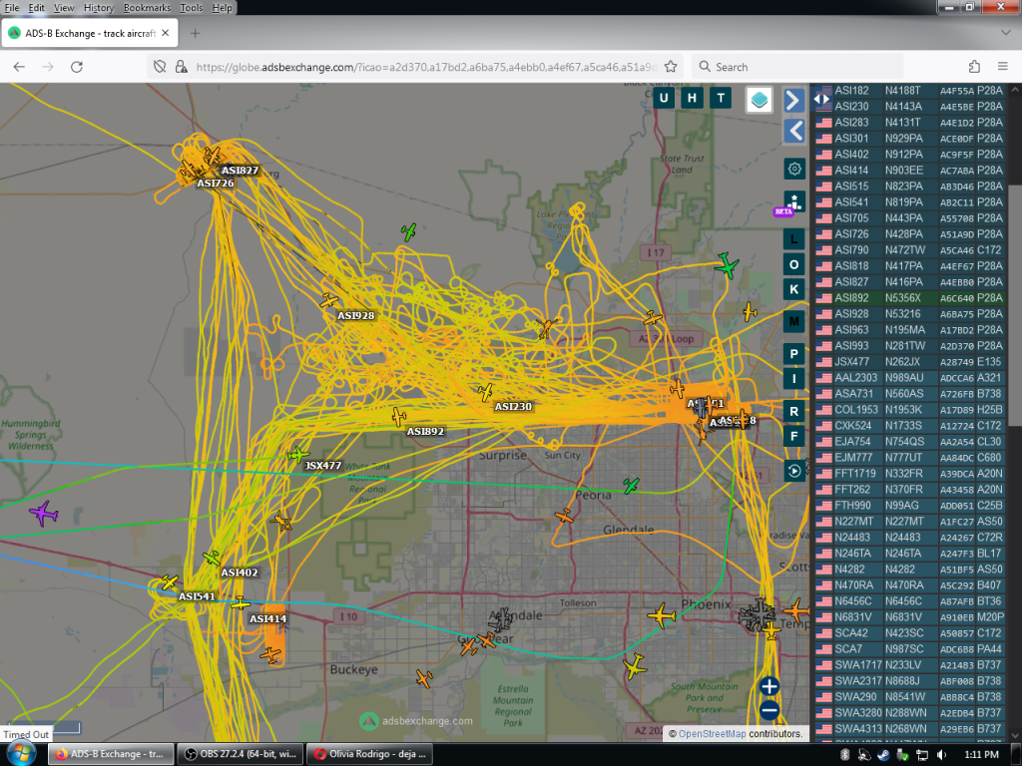This screenshot has height=766, width=1022.
Task: Click the volume speaker tray icon
Action: 942,754
